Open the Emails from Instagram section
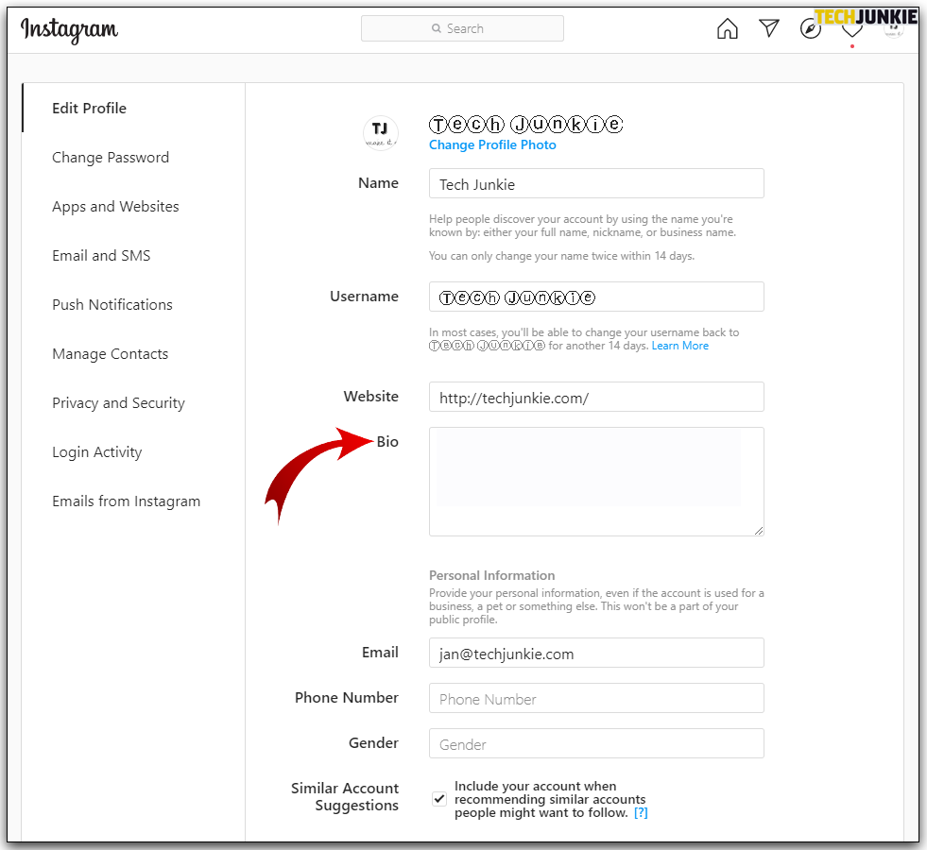 coord(126,501)
